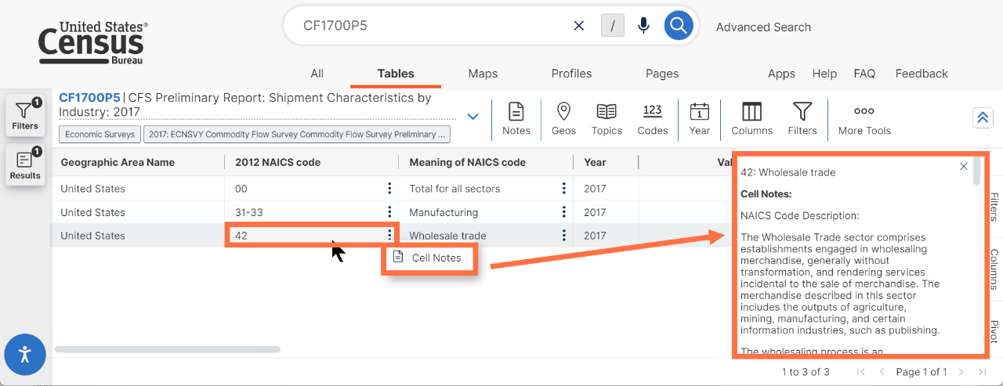Open the Codes tool
Screen dimensions: 1003x386
click(x=653, y=118)
